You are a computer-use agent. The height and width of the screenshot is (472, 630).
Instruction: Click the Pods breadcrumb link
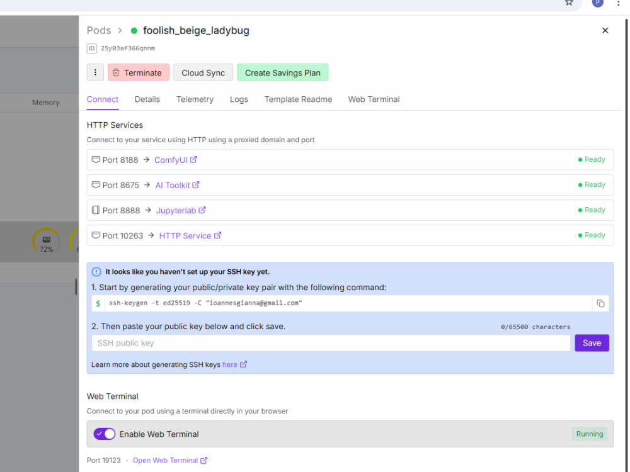99,30
